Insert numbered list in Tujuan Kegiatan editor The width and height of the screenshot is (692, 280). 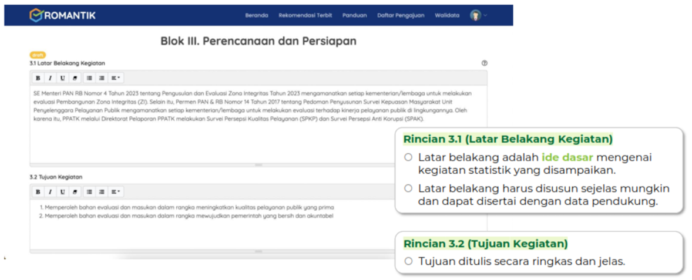click(102, 192)
